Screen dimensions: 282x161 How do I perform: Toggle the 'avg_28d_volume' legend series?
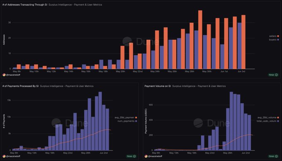tap(268, 118)
